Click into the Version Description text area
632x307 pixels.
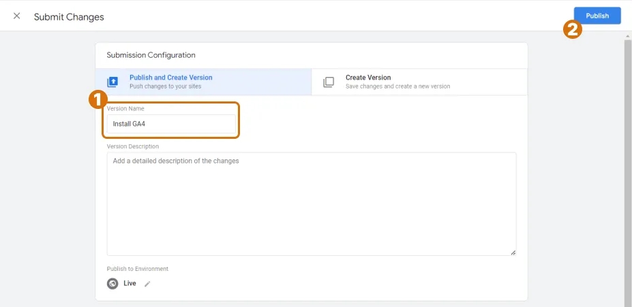(312, 204)
